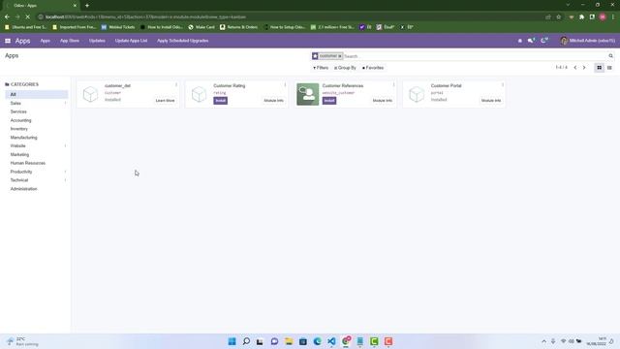Select the Marketing category
620x349 pixels.
click(19, 154)
